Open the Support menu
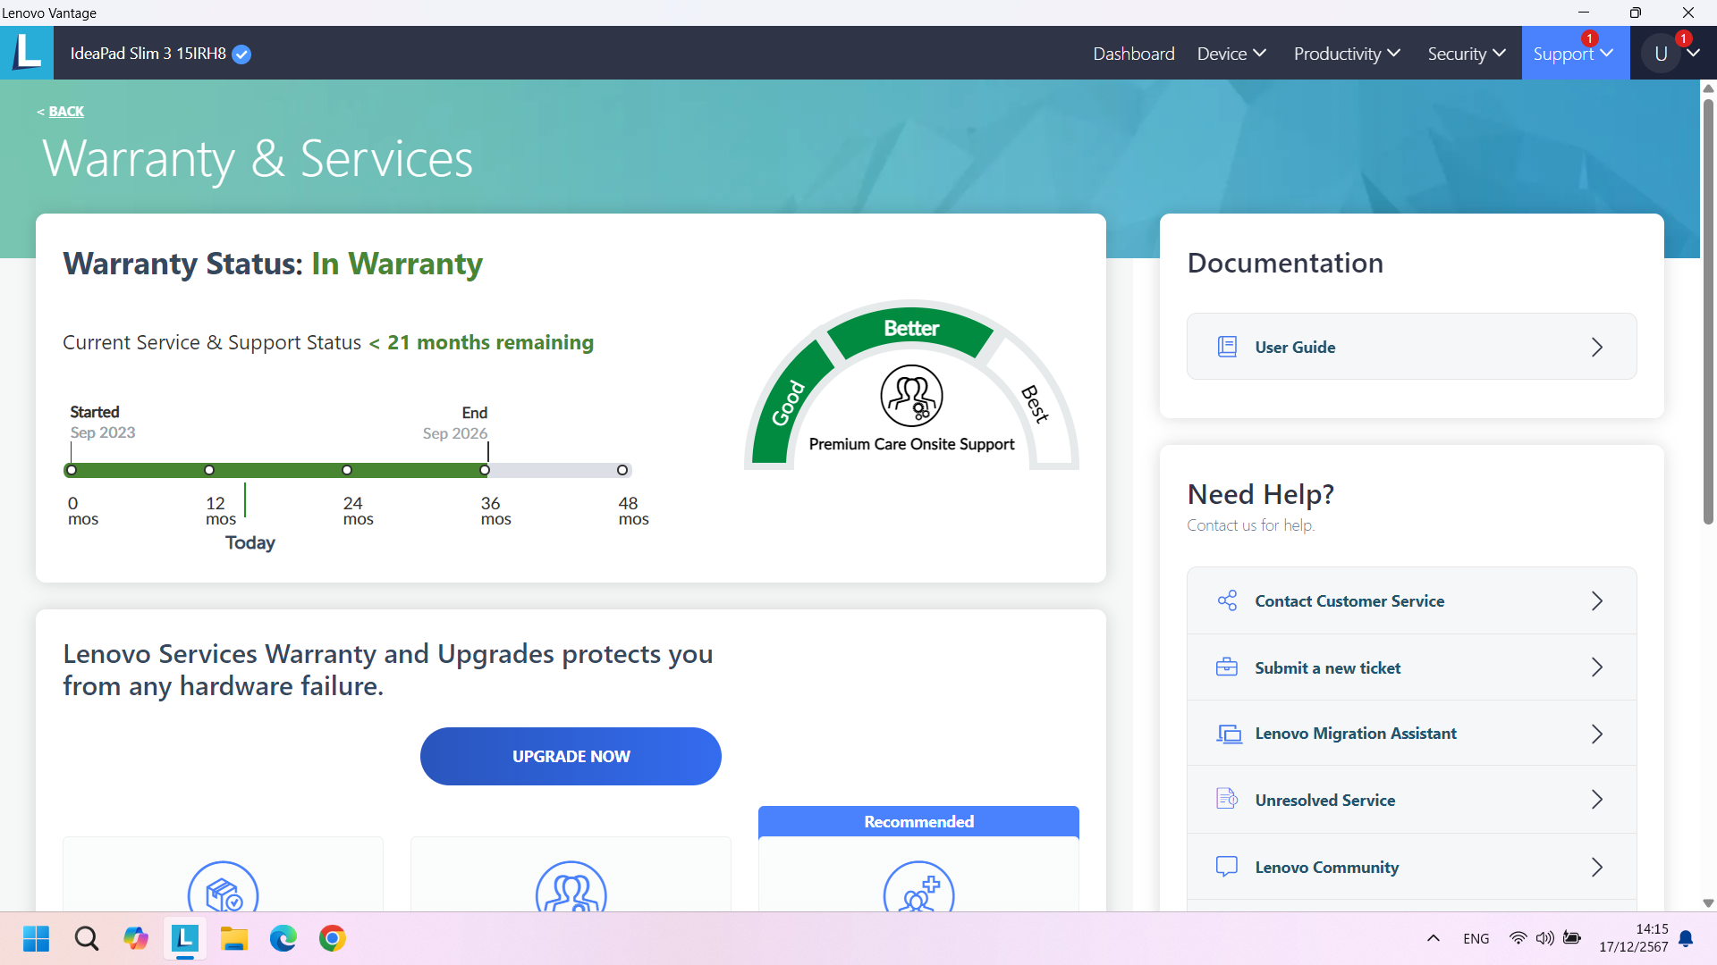1717x965 pixels. pos(1573,54)
